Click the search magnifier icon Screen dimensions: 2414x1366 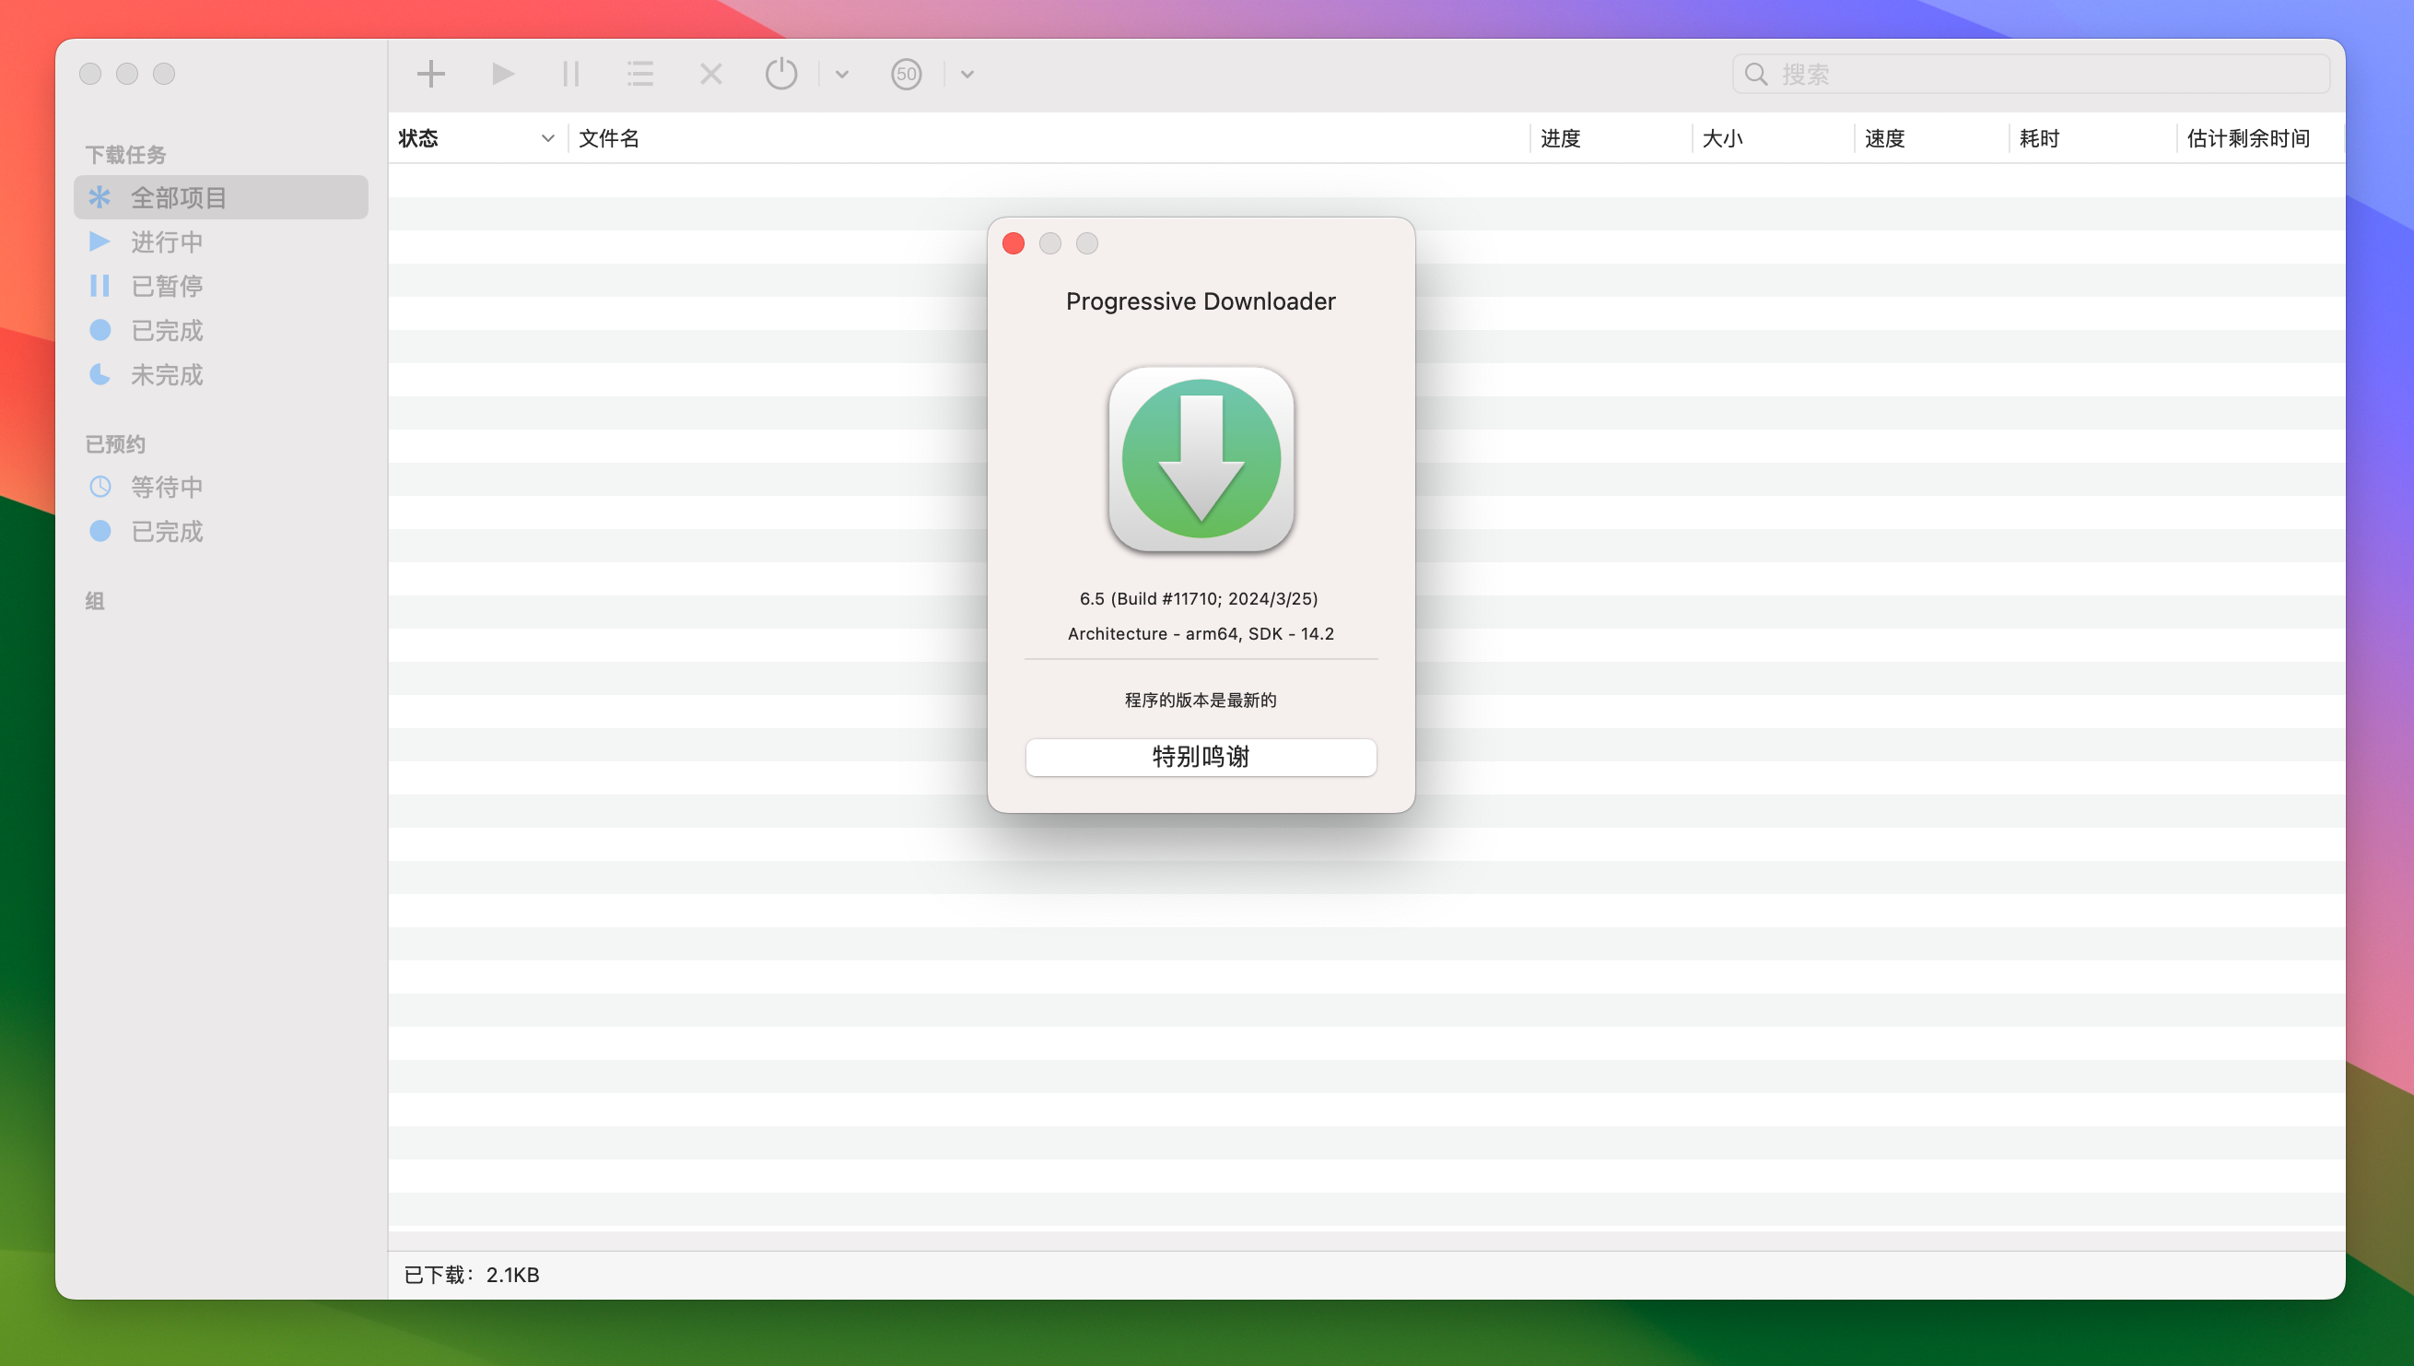tap(1759, 73)
